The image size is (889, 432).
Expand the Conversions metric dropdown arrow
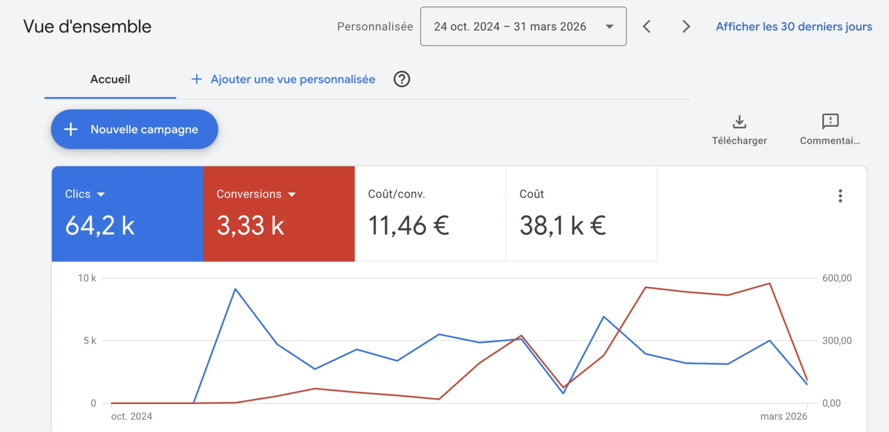(292, 194)
